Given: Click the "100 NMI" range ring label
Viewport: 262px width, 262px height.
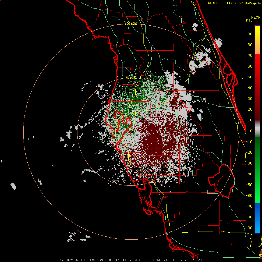Looking at the screenshot, I should (x=131, y=24).
